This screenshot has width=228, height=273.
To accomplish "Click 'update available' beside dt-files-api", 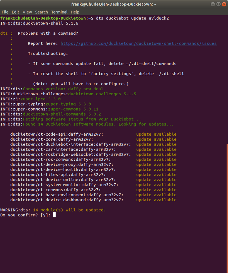I will click(x=156, y=175).
